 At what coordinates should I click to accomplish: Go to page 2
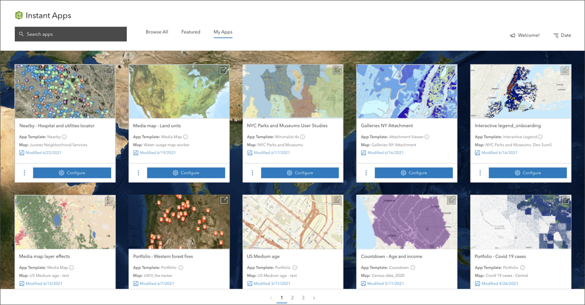click(x=292, y=298)
